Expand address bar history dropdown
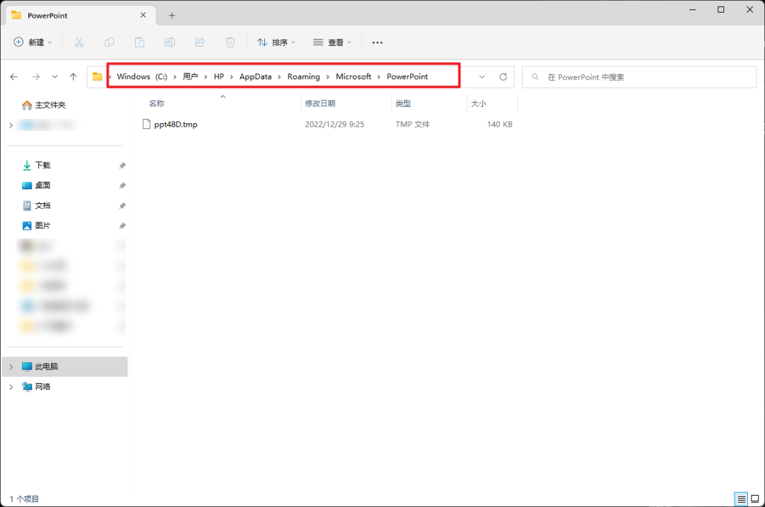Screen dimensions: 765x507 [x=482, y=76]
